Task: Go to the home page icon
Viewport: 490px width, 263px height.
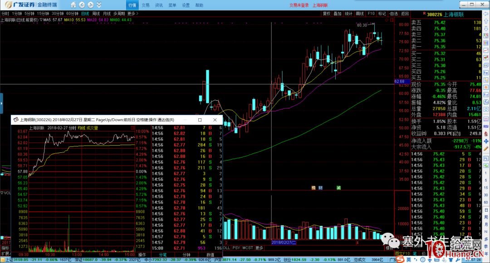Action: [73, 5]
